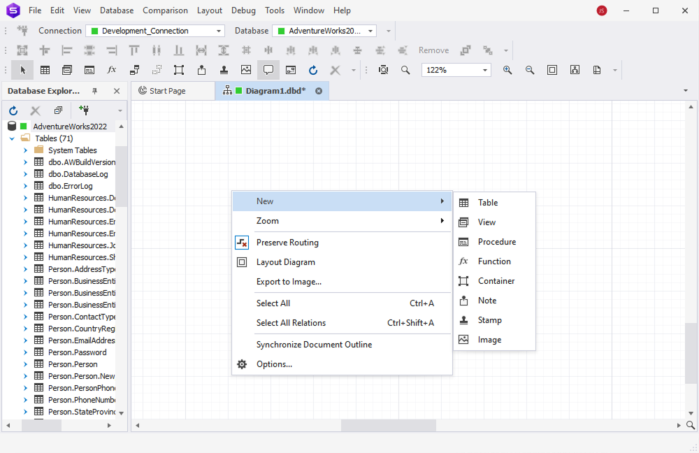Image resolution: width=699 pixels, height=453 pixels.
Task: Select the Stamp tool
Action: point(224,70)
